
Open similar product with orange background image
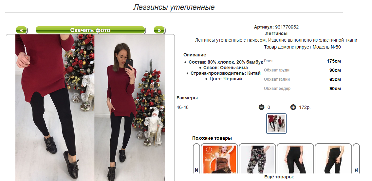click(x=219, y=158)
